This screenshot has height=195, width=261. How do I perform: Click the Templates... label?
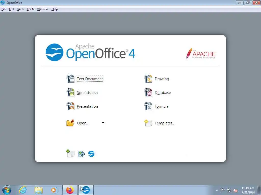[x=164, y=123]
